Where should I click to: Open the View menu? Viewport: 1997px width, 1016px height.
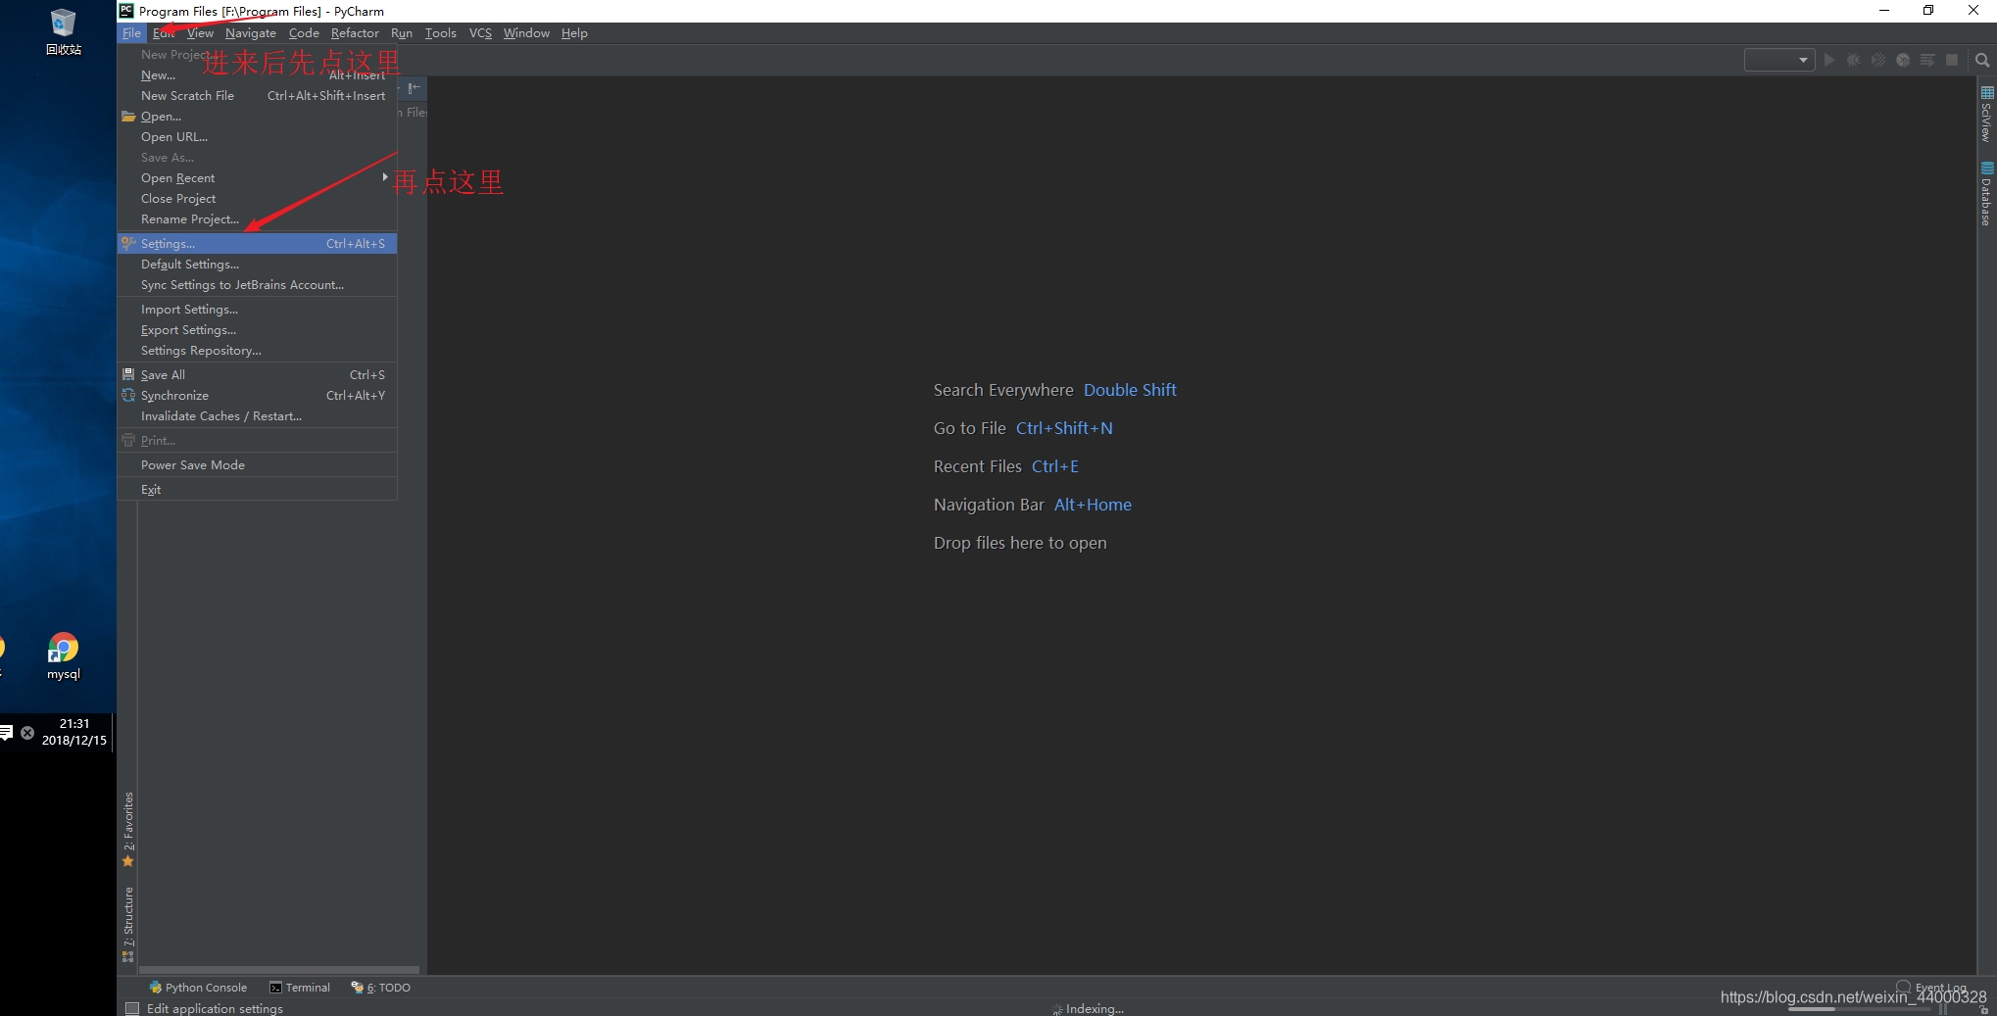(200, 33)
